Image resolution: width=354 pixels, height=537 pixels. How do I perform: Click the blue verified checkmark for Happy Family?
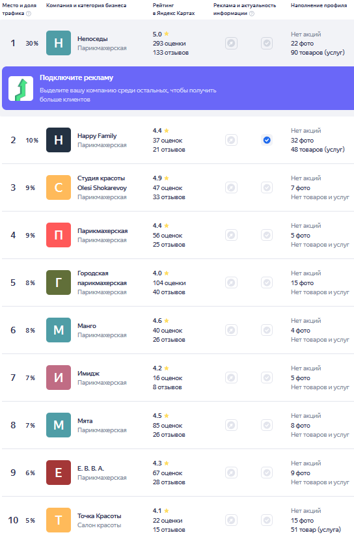(x=267, y=140)
